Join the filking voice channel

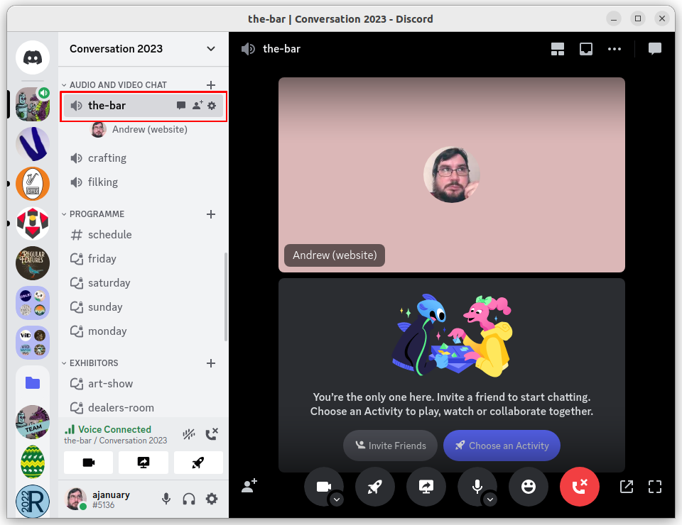point(144,182)
